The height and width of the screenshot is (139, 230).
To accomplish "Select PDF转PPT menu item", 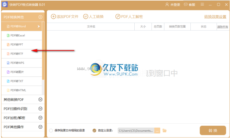I will tap(21, 45).
